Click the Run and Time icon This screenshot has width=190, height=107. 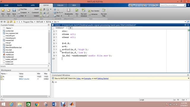point(104,10)
